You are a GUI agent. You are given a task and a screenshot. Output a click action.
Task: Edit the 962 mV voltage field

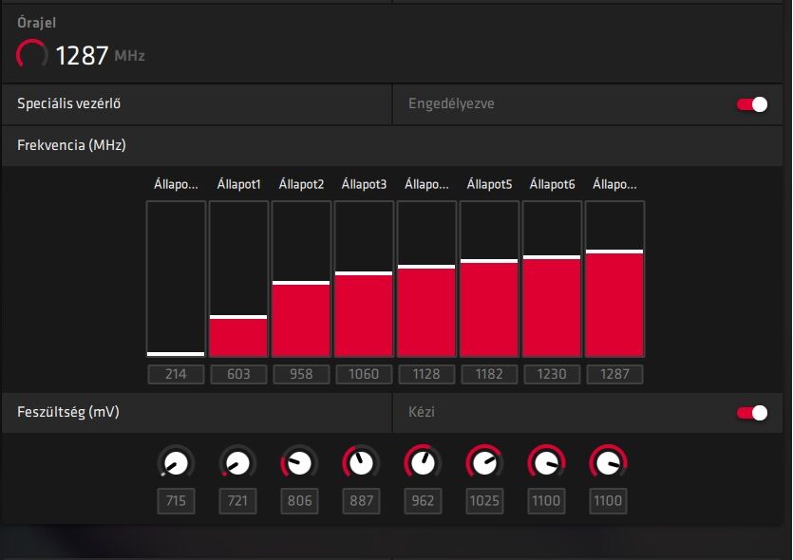click(423, 501)
